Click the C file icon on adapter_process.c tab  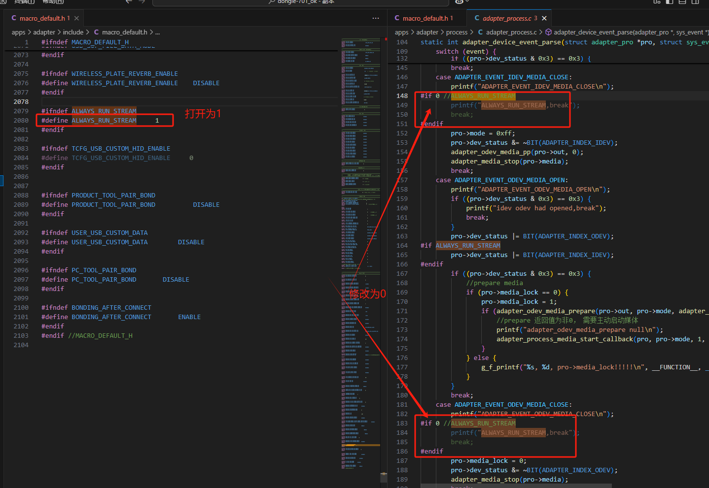click(x=477, y=18)
